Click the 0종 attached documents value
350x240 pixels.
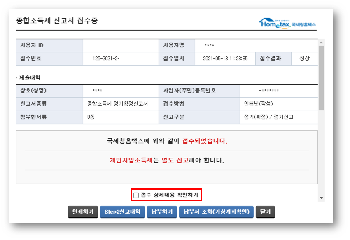point(91,117)
